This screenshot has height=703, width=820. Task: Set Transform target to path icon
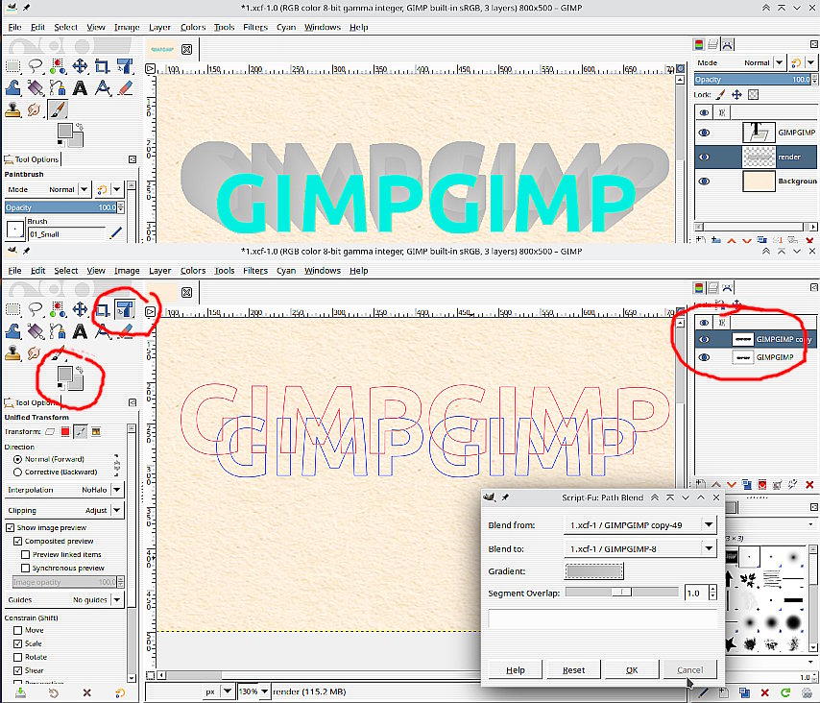tap(81, 431)
